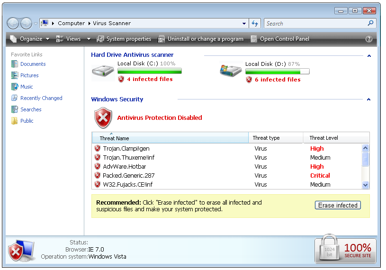The width and height of the screenshot is (386, 270).
Task: Click the large red Windows Security shield
Action: (x=103, y=118)
